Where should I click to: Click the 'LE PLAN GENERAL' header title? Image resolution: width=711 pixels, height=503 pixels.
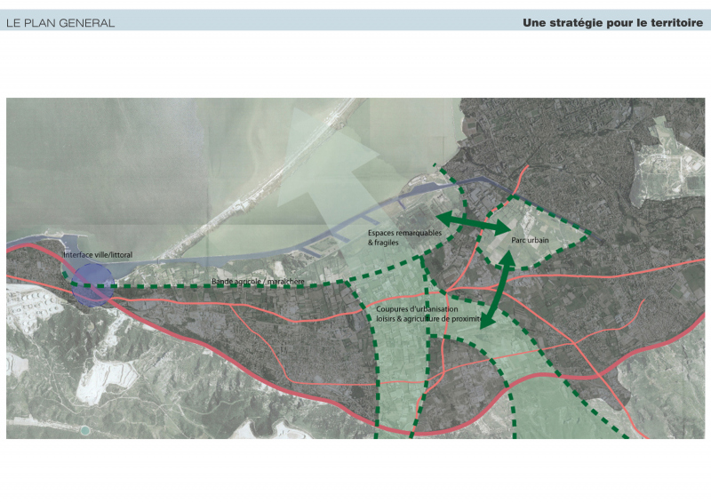60,22
